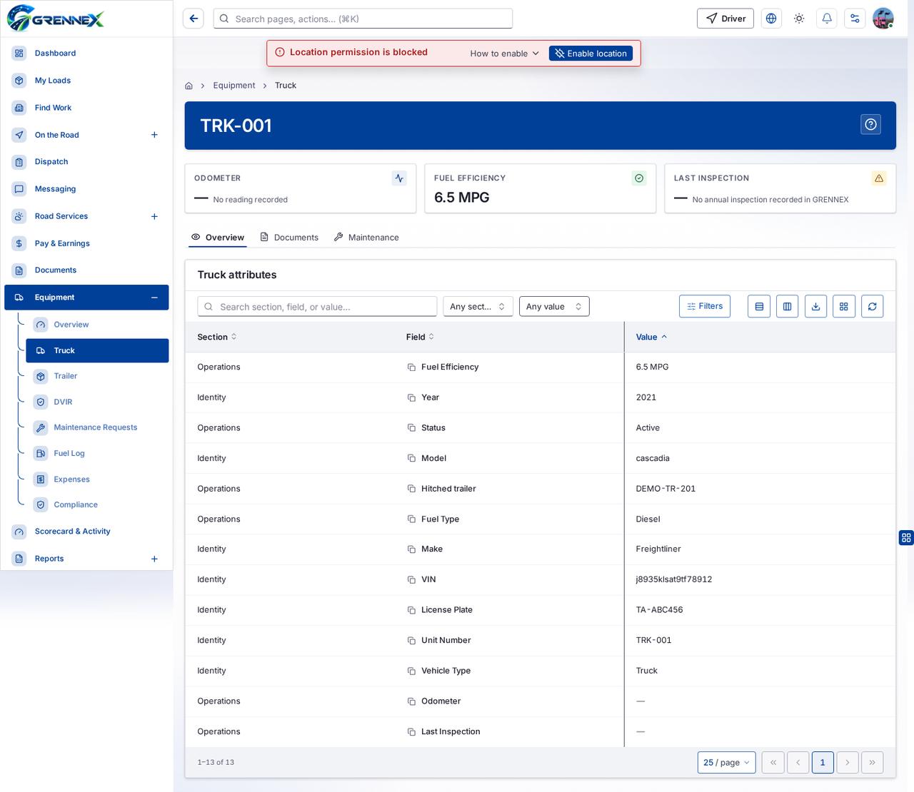Image resolution: width=914 pixels, height=792 pixels.
Task: Click the download export icon above the table
Action: coord(815,306)
